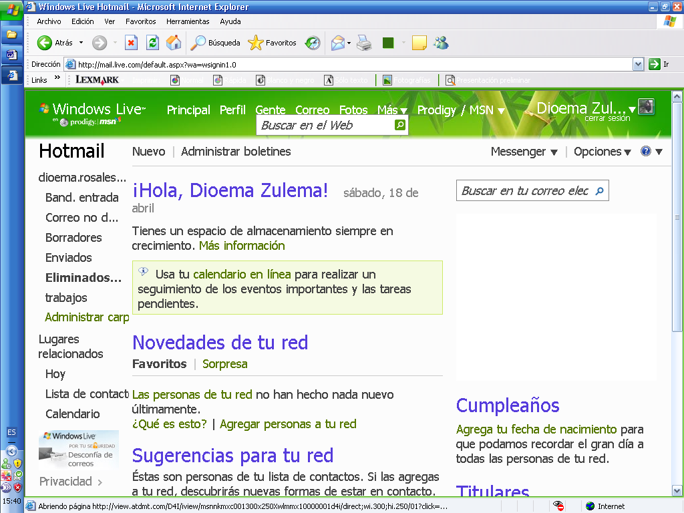Screen dimensions: 684x513
Task: Open the Ayuda menu
Action: point(230,21)
